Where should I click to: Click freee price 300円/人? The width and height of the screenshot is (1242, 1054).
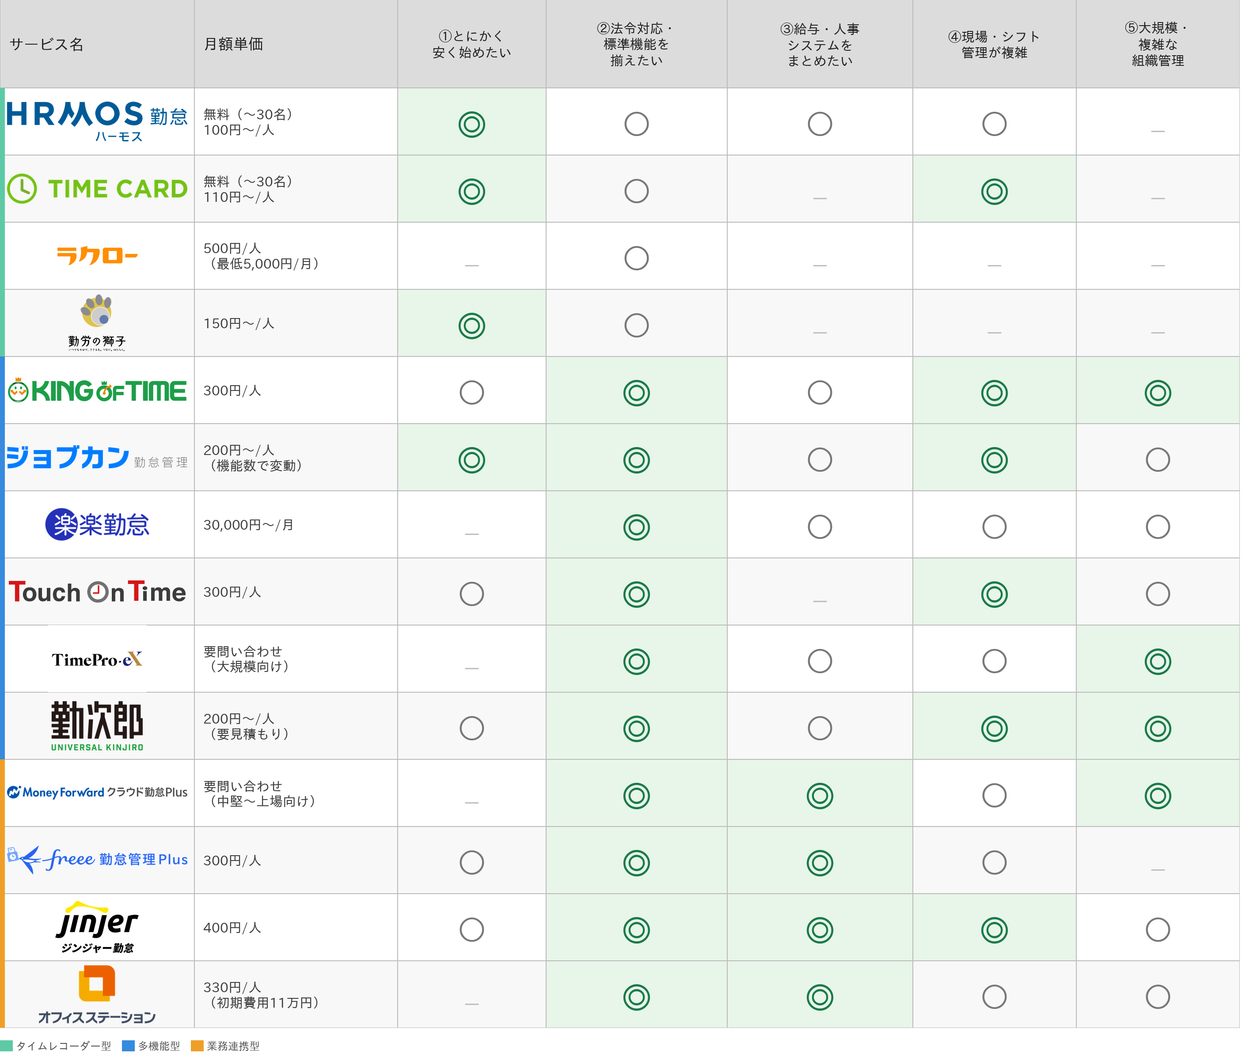pos(232,861)
